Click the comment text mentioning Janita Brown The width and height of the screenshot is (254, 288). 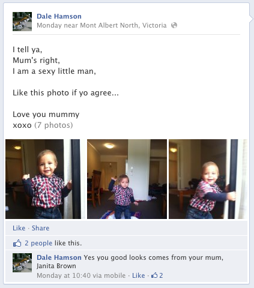130,262
